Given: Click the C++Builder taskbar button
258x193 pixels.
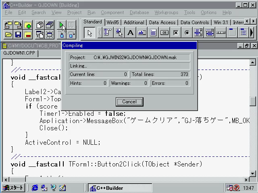Looking at the screenshot, I should click(120, 188).
